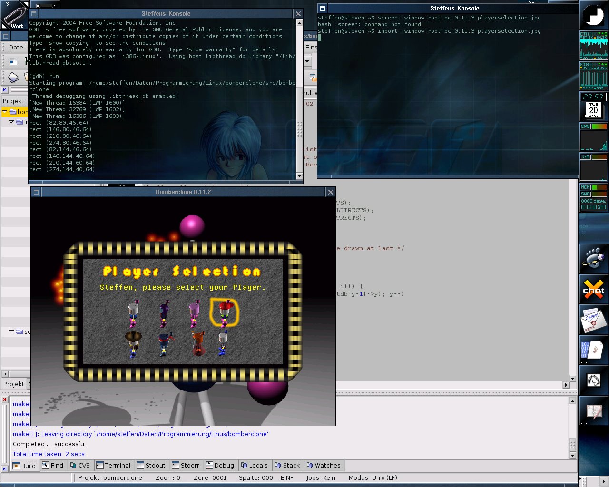Open the right Konsole window menu icon
The height and width of the screenshot is (487, 609).
[x=322, y=9]
